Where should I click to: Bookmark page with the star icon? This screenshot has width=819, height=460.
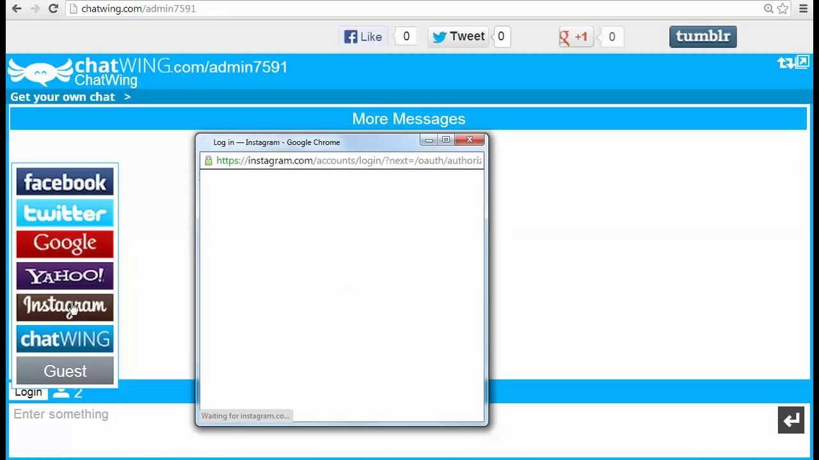(x=783, y=8)
